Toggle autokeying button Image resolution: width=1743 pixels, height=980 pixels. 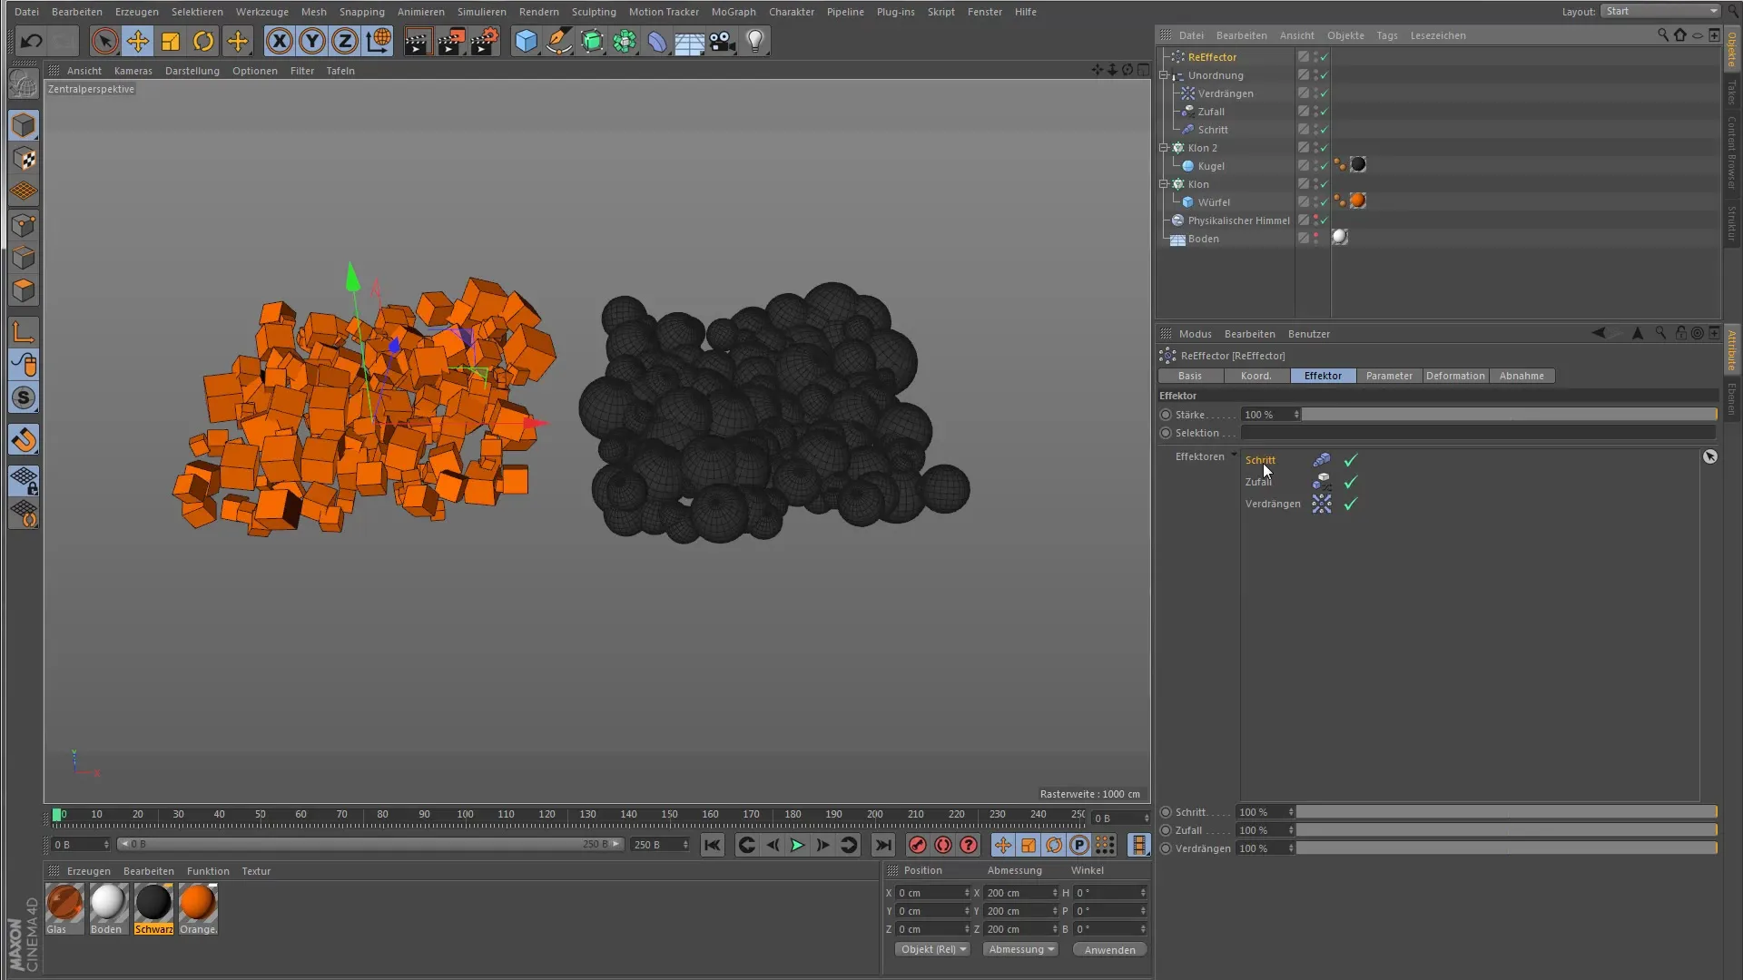point(943,845)
